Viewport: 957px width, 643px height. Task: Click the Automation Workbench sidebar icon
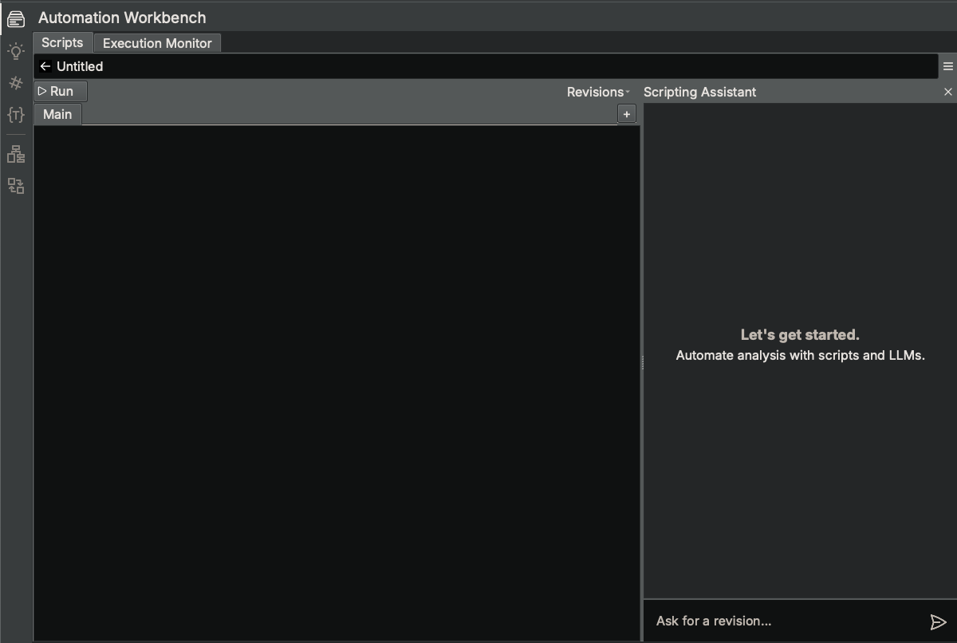coord(16,18)
